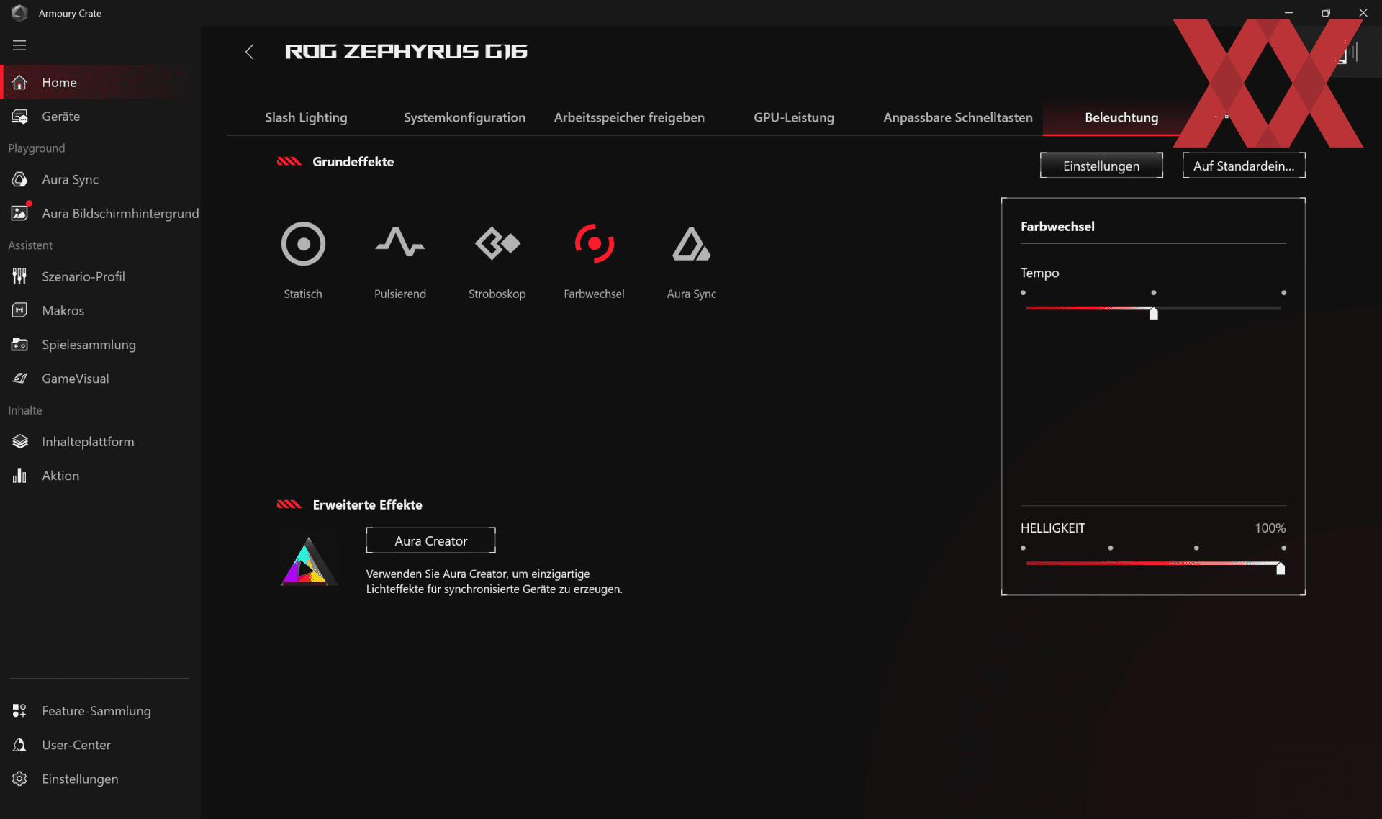
Task: Click the Playground sidebar label
Action: coord(37,148)
